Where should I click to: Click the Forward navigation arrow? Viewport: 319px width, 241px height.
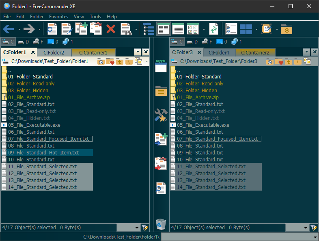point(29,29)
